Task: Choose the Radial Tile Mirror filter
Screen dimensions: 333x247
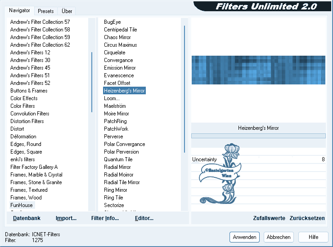Action: (x=121, y=182)
